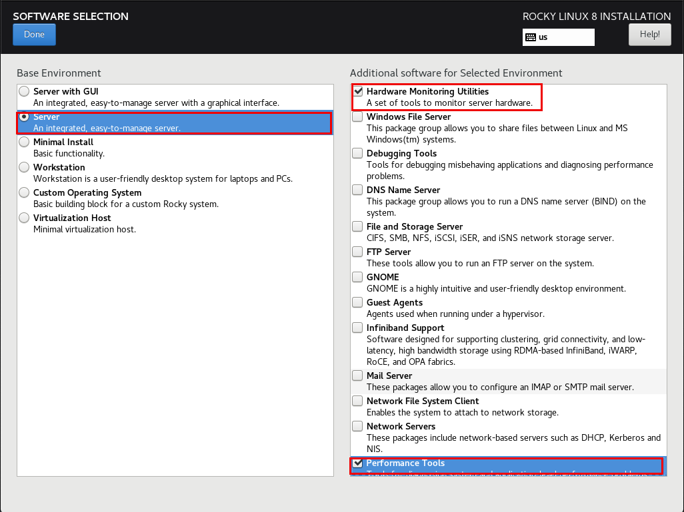
Task: Check the File and Storage Server checkbox
Action: [358, 226]
